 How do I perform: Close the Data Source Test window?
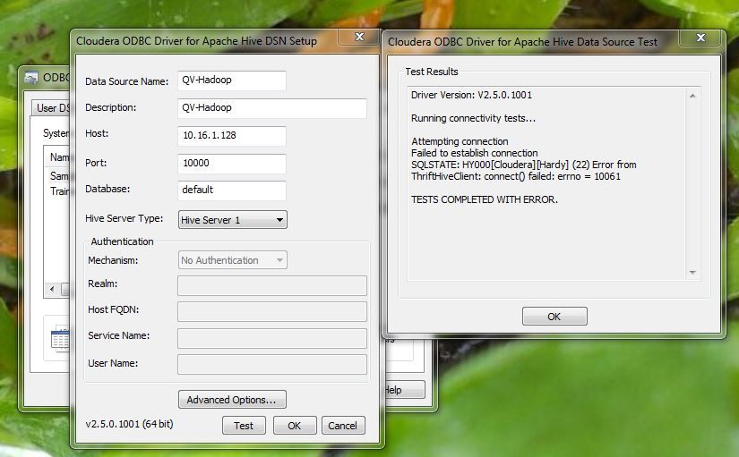700,38
